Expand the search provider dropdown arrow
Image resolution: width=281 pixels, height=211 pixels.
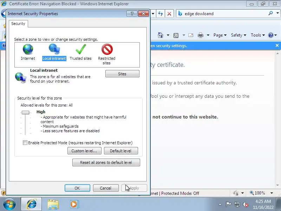coord(277,13)
